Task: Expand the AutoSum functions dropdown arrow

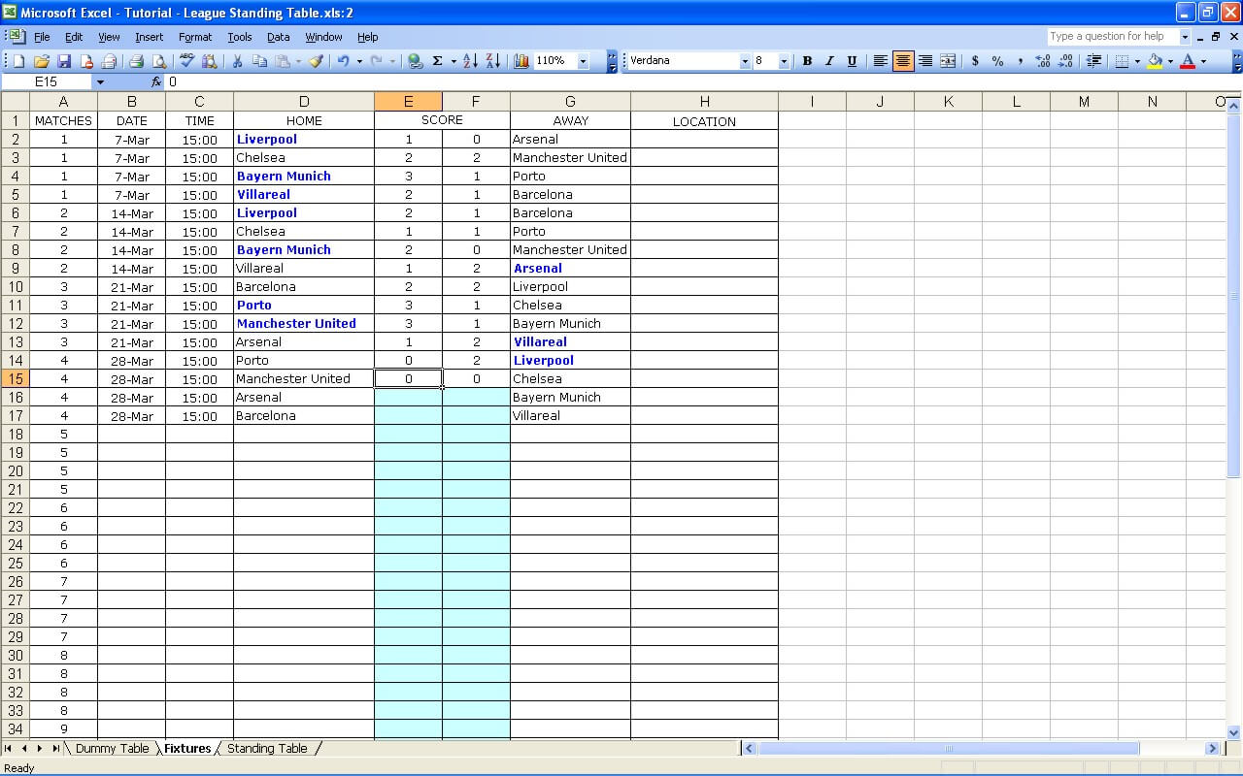Action: (x=454, y=61)
